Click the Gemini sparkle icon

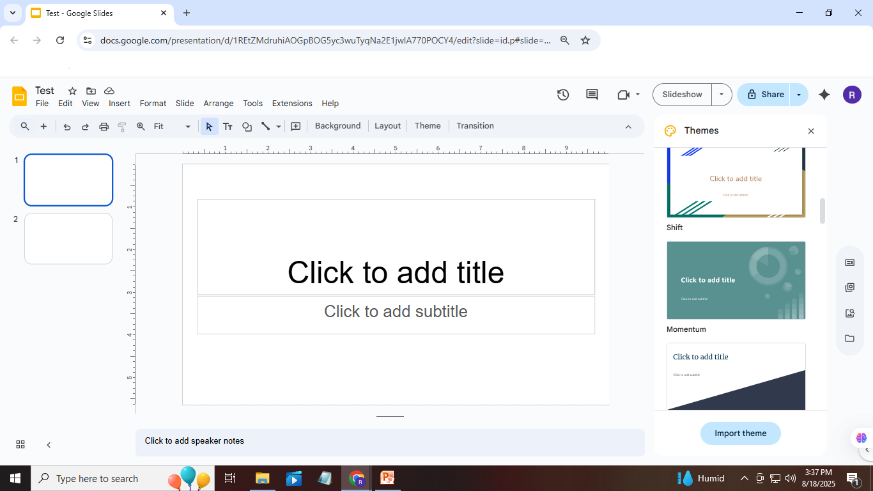pos(824,95)
